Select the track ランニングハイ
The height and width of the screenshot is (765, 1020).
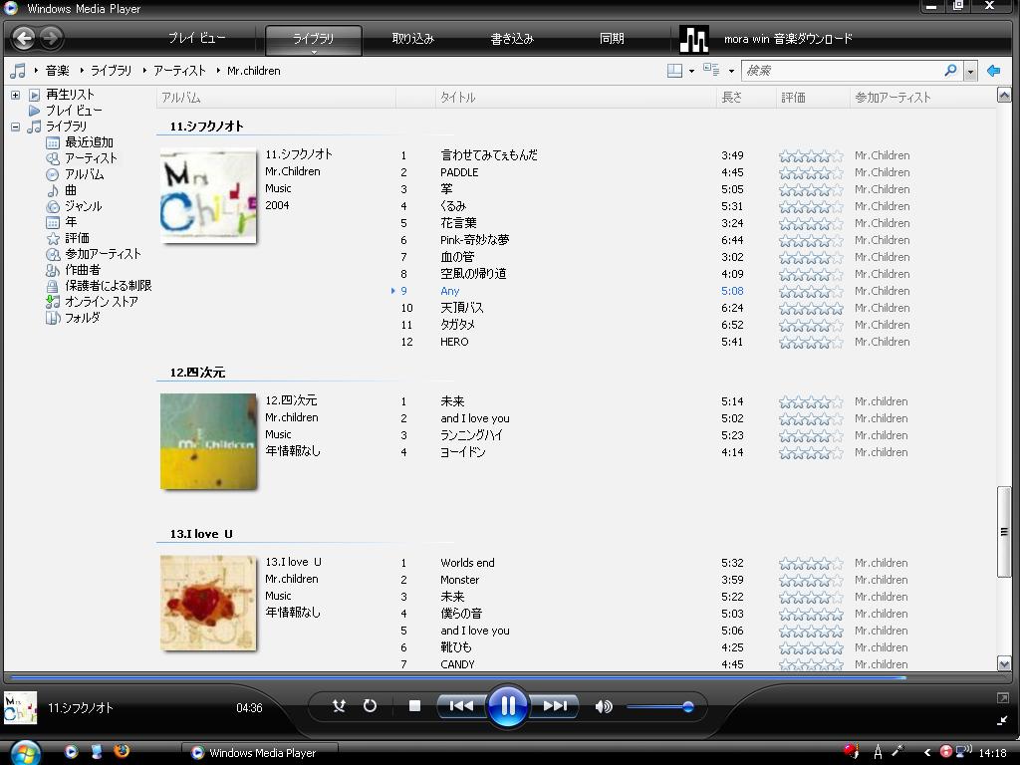coord(471,435)
